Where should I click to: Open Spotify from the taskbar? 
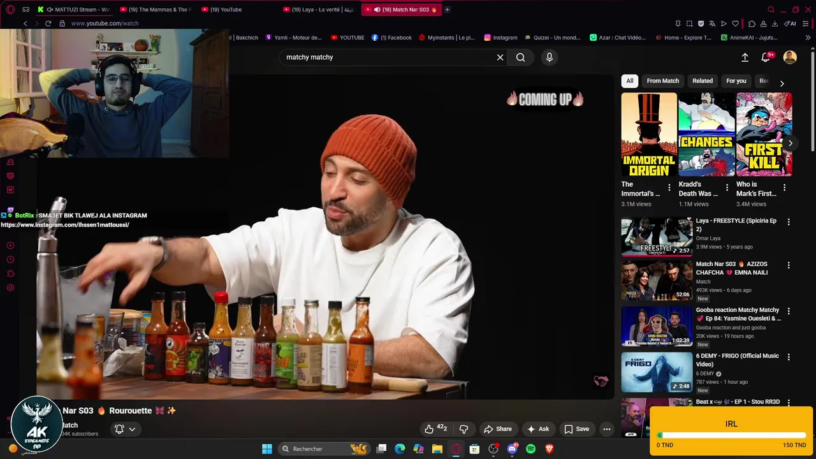tap(531, 449)
